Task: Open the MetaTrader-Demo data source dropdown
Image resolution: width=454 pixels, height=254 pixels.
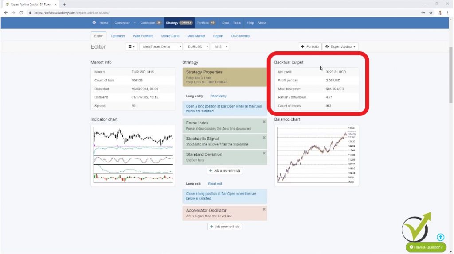Action: pos(161,46)
